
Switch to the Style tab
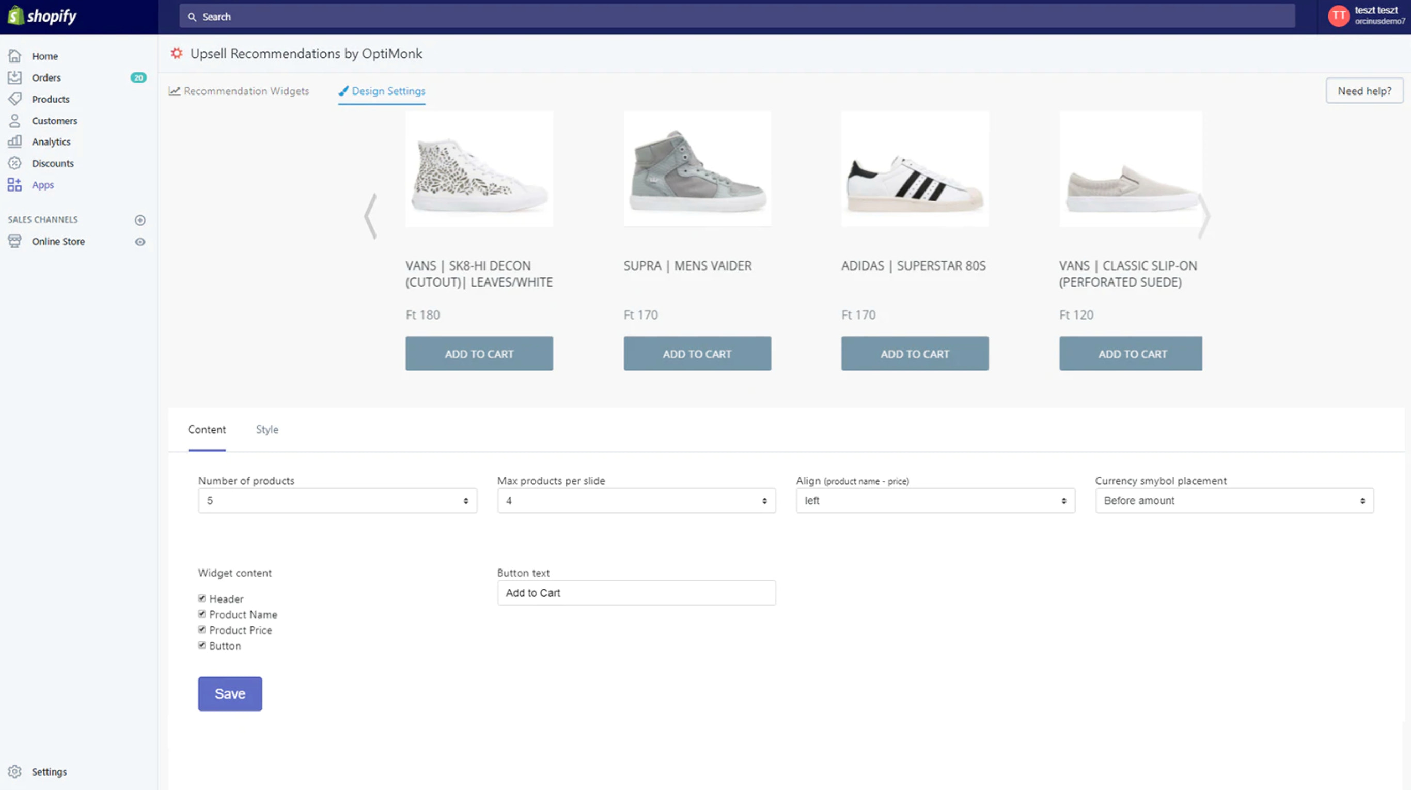pos(266,430)
